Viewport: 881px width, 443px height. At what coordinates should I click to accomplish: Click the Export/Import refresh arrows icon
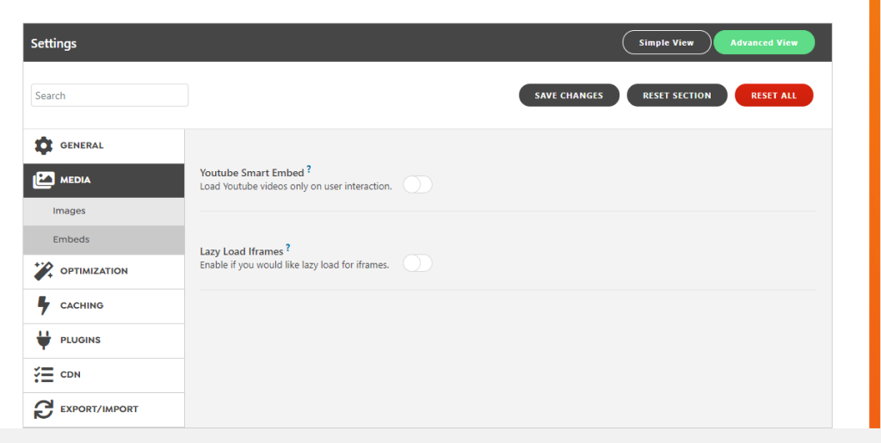pyautogui.click(x=43, y=409)
